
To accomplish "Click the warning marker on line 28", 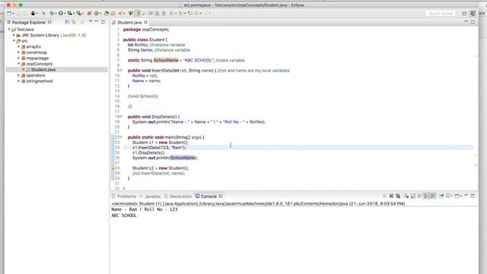I will point(113,168).
